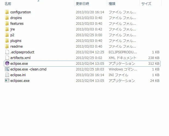
Task: Click the p2 folder name
Action: tap(12, 35)
